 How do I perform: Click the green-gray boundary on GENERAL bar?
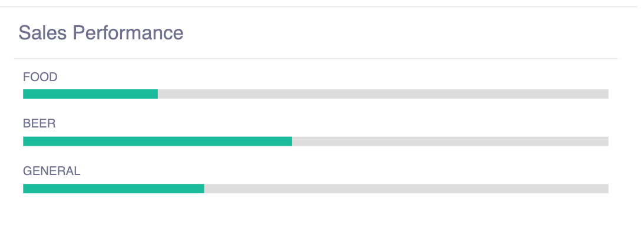(x=204, y=189)
